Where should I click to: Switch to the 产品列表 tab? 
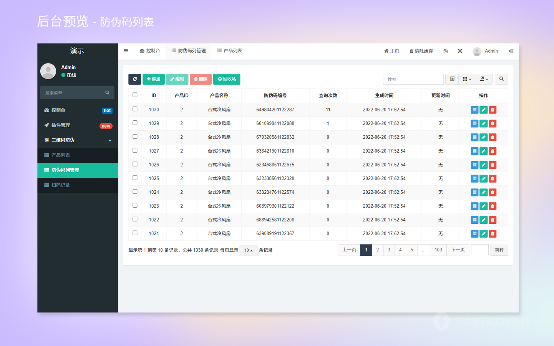coord(229,51)
